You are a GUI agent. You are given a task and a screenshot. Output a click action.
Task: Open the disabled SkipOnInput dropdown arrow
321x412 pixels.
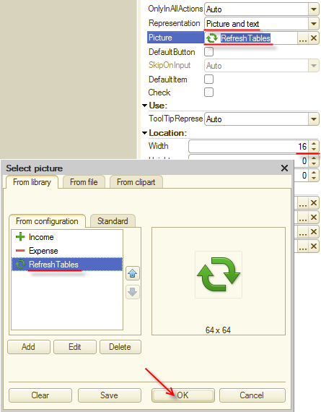(314, 66)
